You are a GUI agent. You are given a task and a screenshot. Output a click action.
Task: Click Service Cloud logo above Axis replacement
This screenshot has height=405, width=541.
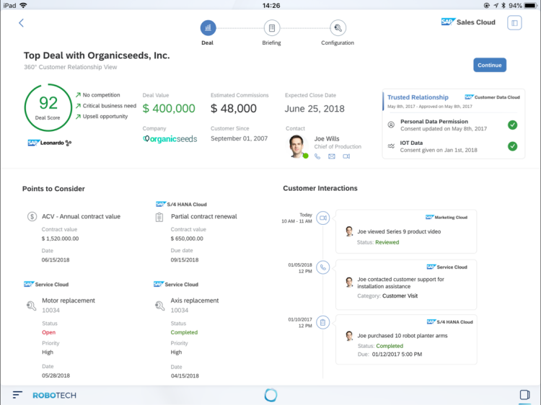pyautogui.click(x=176, y=285)
